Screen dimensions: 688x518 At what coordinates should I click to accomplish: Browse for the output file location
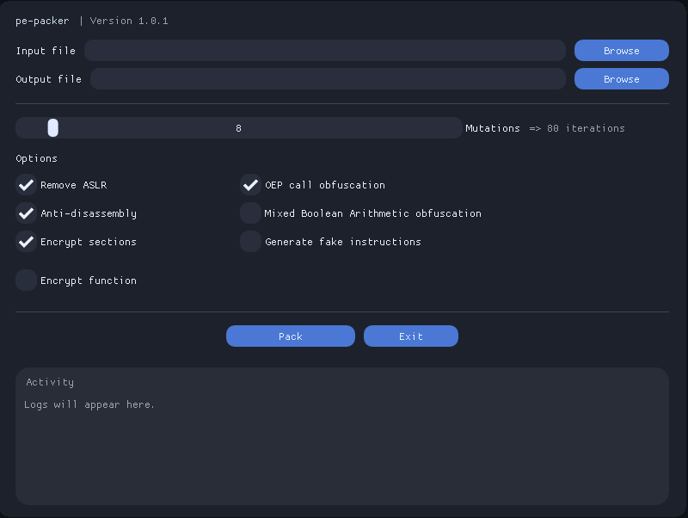[621, 79]
